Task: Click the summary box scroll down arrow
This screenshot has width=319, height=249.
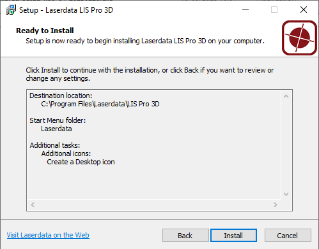Action: click(286, 194)
